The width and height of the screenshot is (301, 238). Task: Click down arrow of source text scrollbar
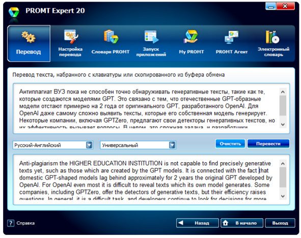[x=283, y=125]
